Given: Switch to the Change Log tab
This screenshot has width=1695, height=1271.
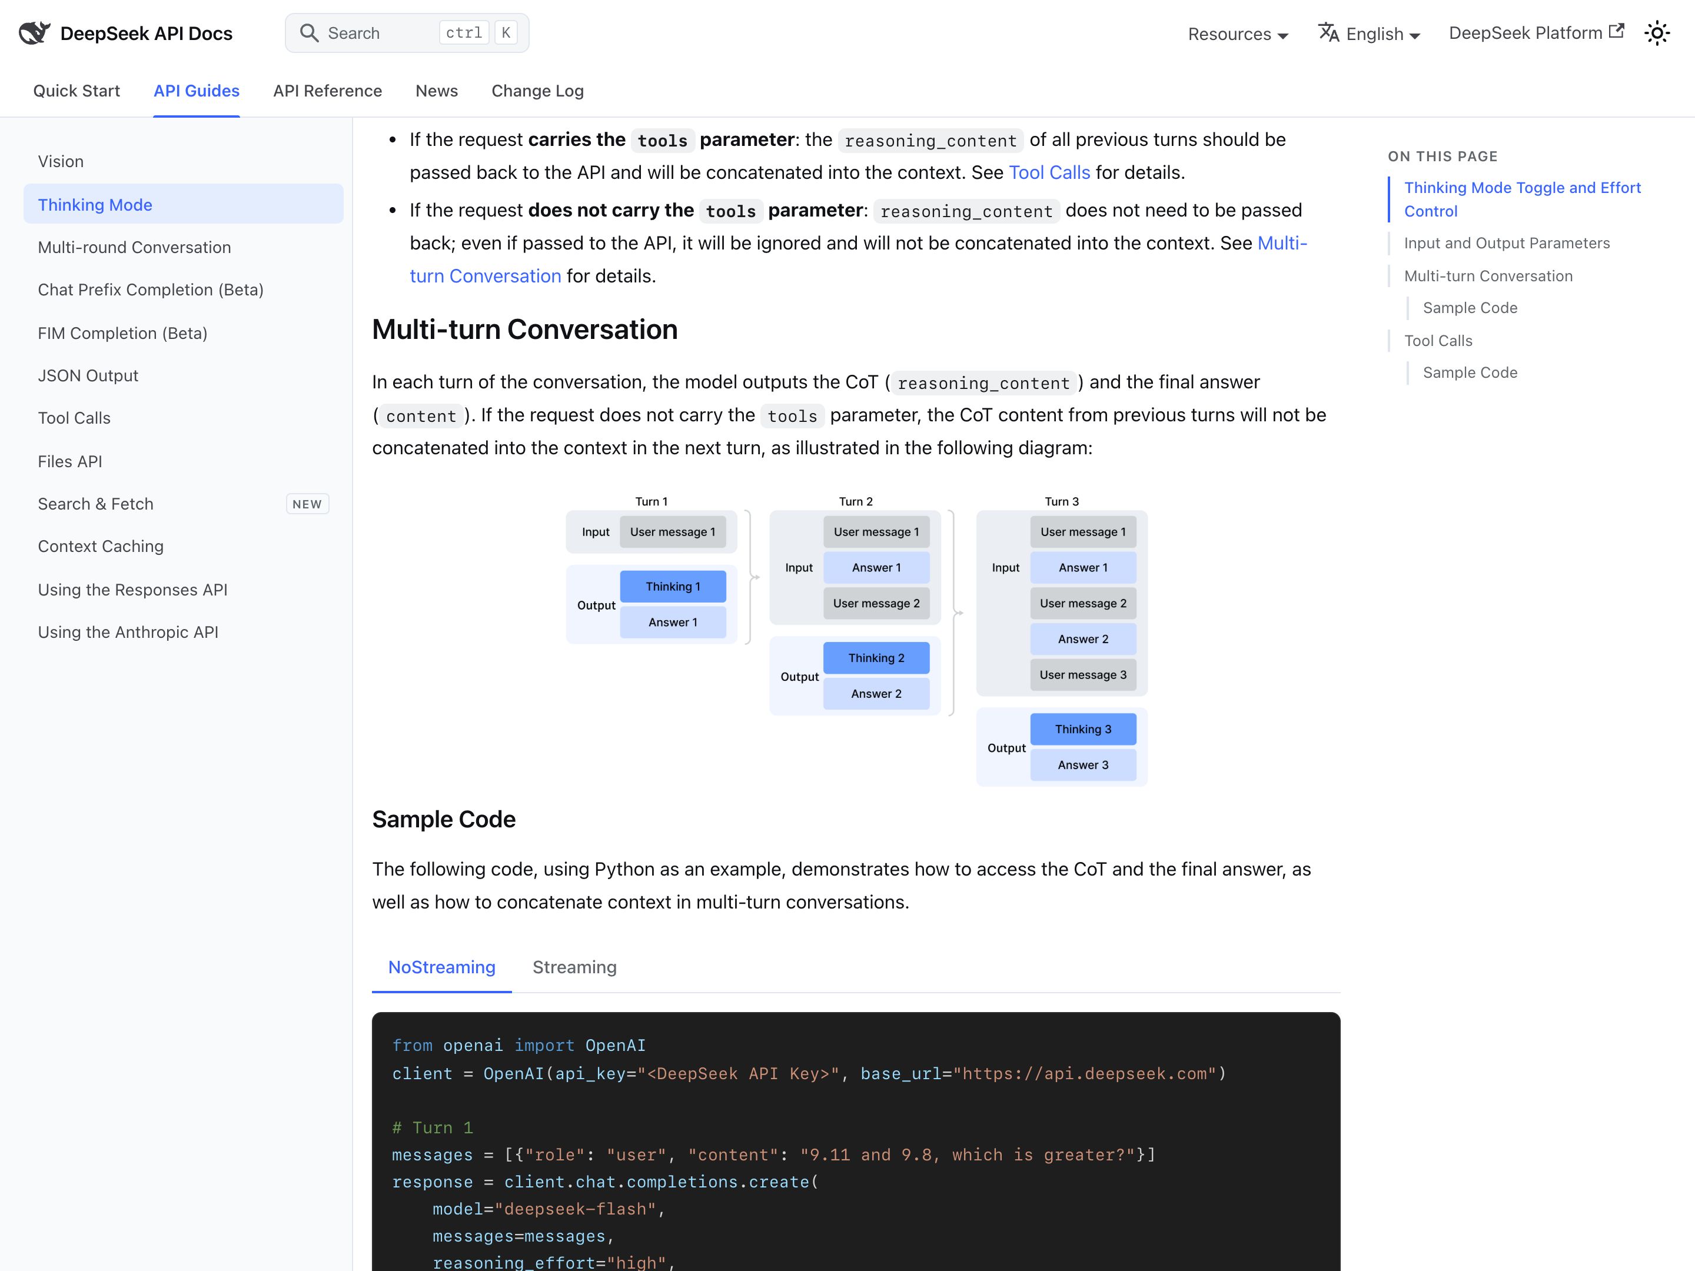Looking at the screenshot, I should pyautogui.click(x=537, y=91).
